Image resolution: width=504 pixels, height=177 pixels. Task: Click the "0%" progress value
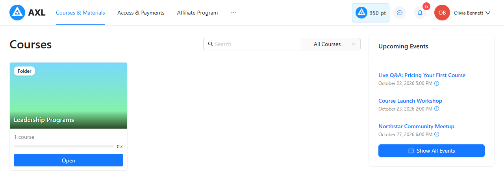tap(120, 146)
